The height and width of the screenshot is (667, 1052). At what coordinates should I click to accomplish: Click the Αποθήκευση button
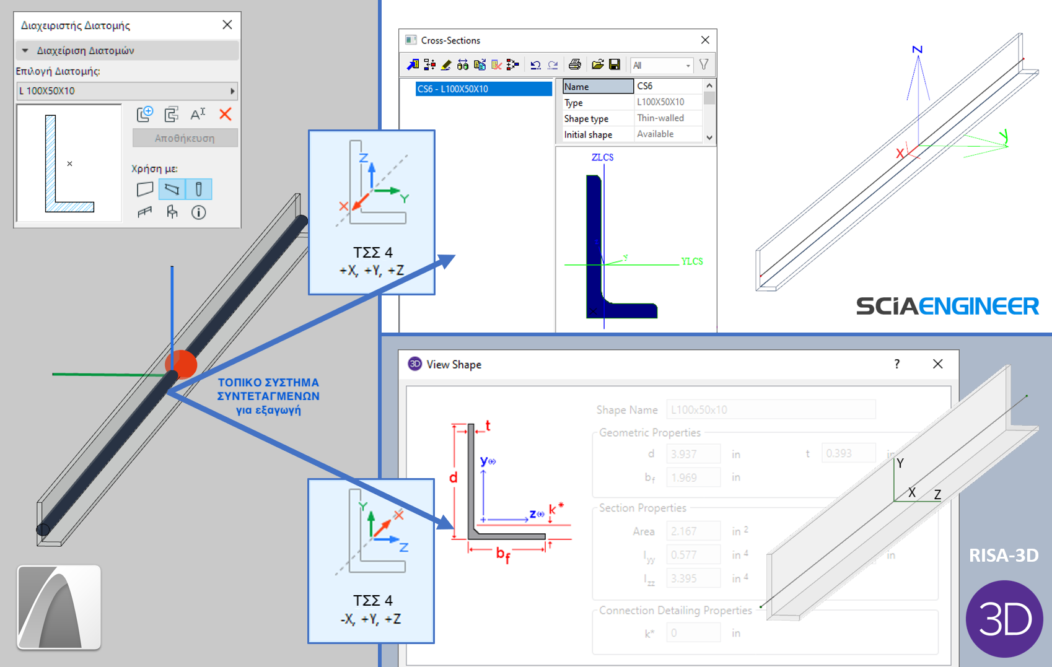(185, 138)
